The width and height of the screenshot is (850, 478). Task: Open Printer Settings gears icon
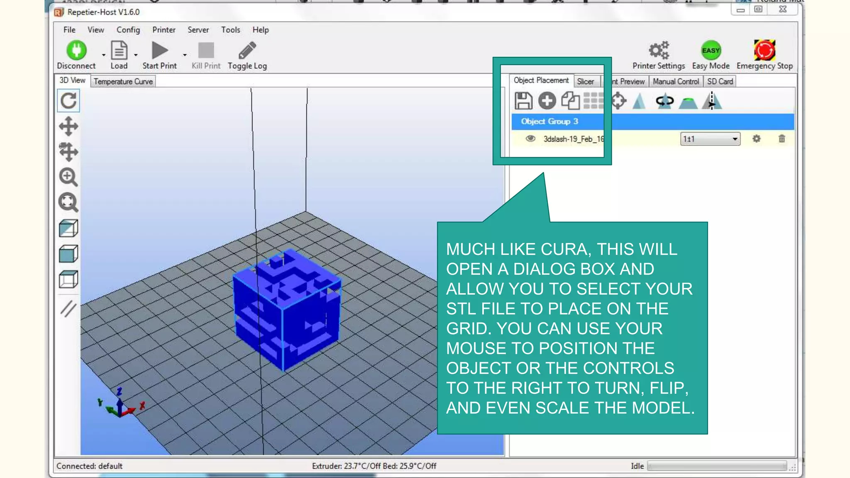(659, 51)
